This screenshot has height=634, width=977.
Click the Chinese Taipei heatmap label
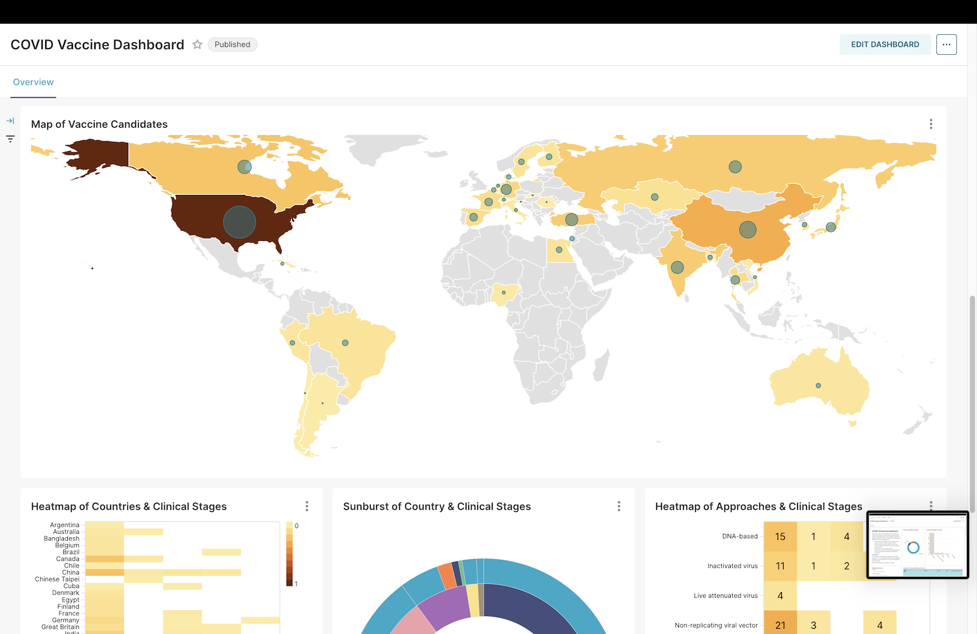click(x=57, y=579)
